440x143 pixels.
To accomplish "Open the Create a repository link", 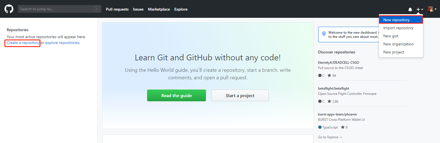I will point(23,43).
